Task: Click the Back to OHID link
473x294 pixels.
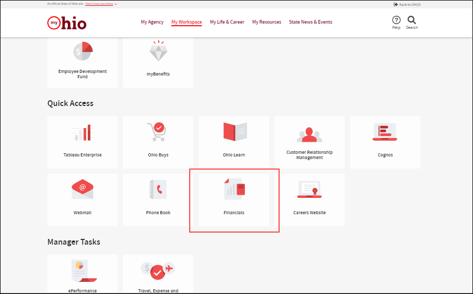Action: [407, 4]
